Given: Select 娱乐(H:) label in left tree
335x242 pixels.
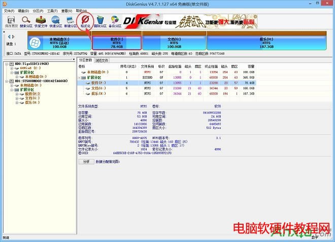Looking at the screenshot, I should [x=32, y=102].
